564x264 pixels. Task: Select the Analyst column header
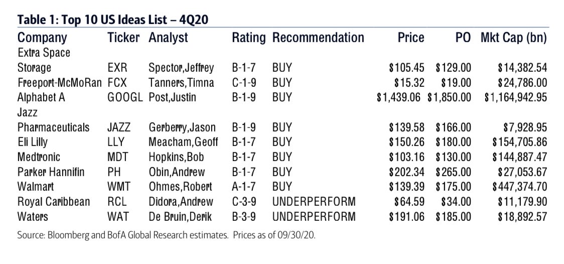[x=169, y=38]
